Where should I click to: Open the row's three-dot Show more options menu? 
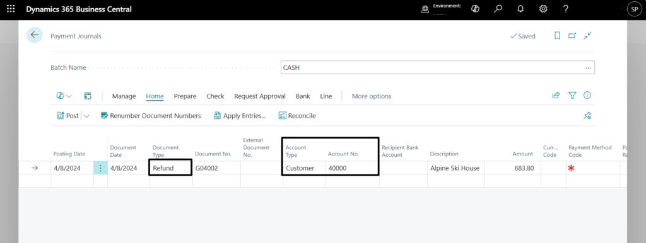[100, 167]
